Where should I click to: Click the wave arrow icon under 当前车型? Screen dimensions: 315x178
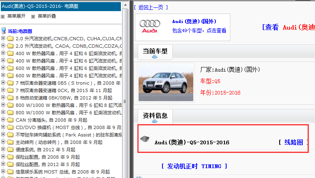pyautogui.click(x=155, y=57)
